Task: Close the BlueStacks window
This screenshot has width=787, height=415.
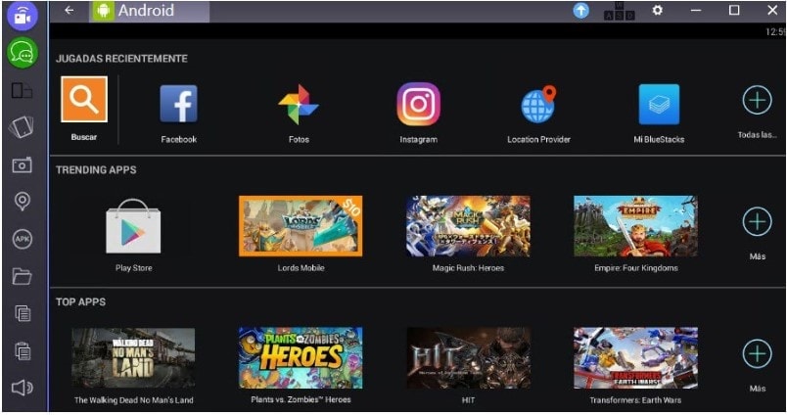Action: [772, 10]
